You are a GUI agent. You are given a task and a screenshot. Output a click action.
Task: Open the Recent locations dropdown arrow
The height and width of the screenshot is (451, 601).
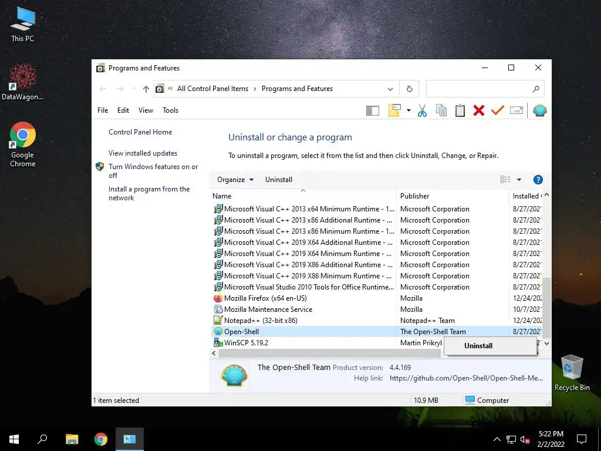coord(134,89)
